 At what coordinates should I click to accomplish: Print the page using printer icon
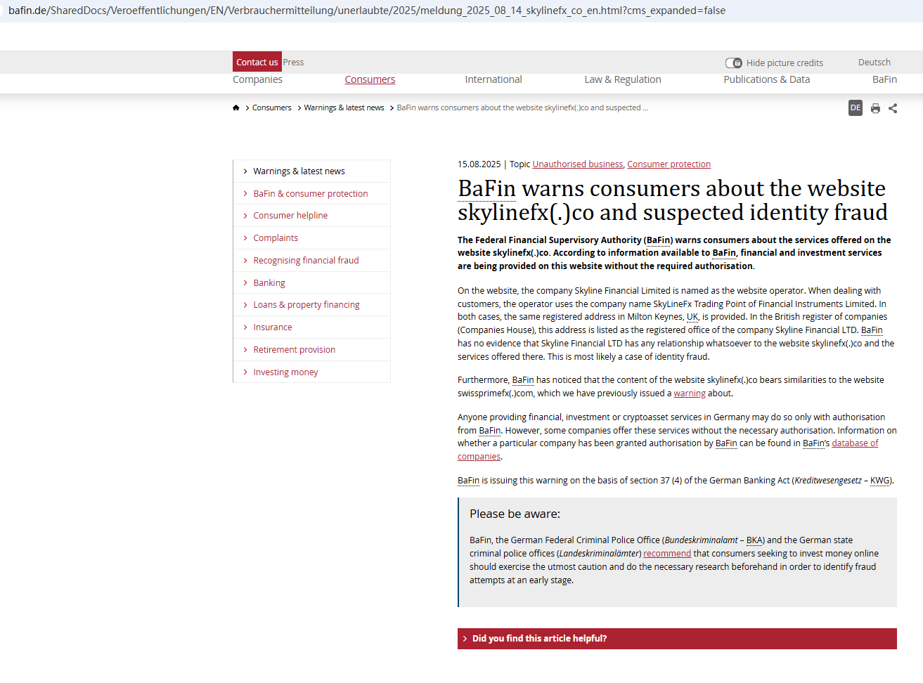click(x=875, y=108)
